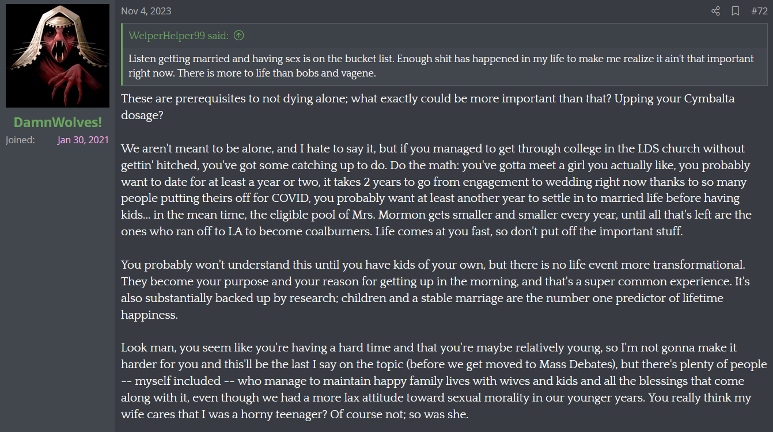Click the paragraph starting "Look man"
The width and height of the screenshot is (773, 432).
(444, 381)
